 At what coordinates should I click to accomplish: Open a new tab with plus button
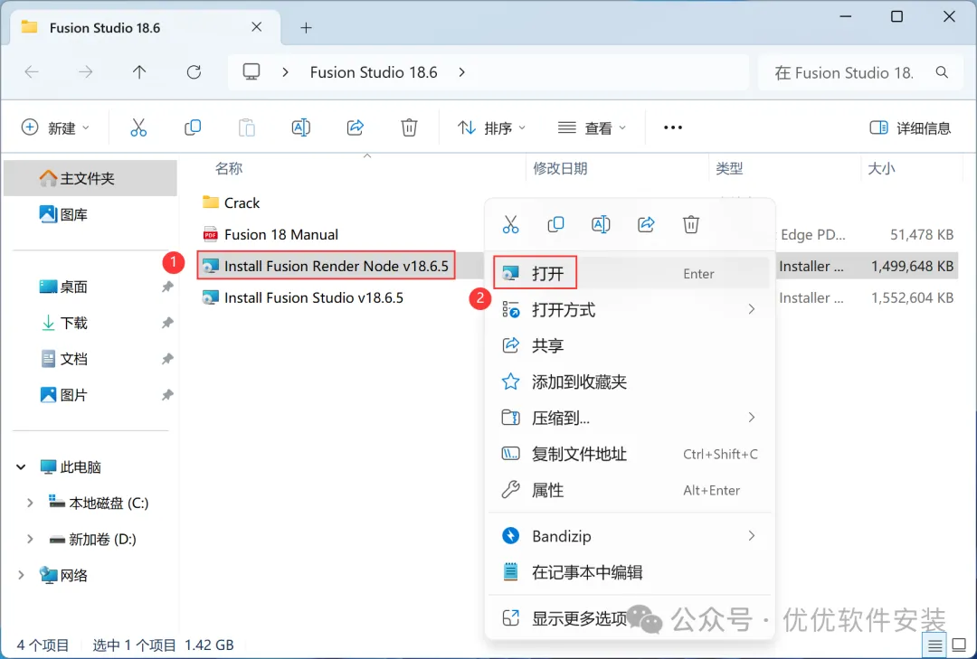(306, 27)
